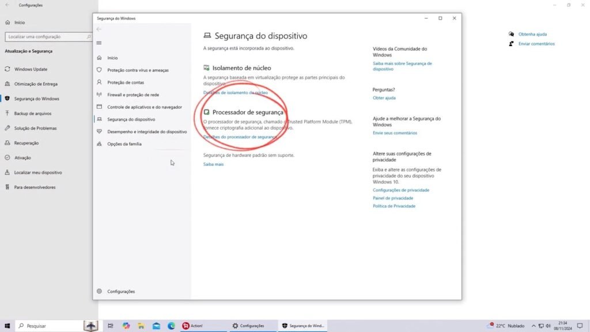Viewport: 590px width, 332px height.
Task: Open Otimização de Entrega in Configurações
Action: 36,84
